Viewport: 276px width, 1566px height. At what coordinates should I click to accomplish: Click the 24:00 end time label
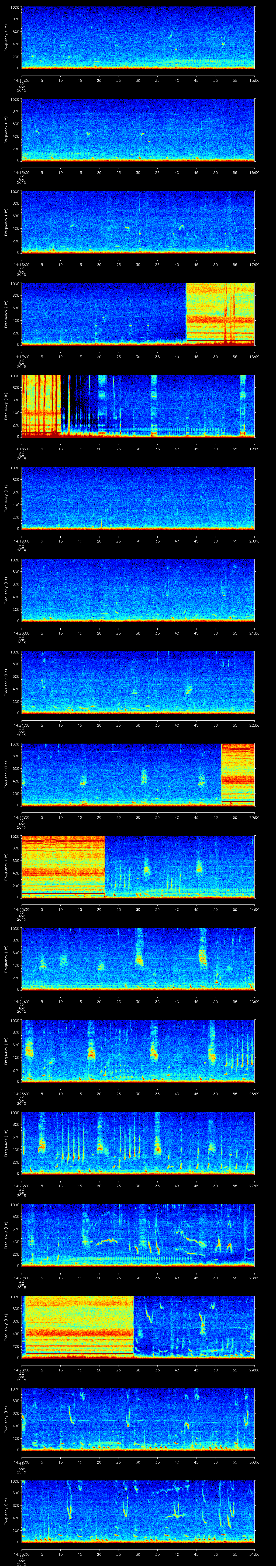pos(255,909)
